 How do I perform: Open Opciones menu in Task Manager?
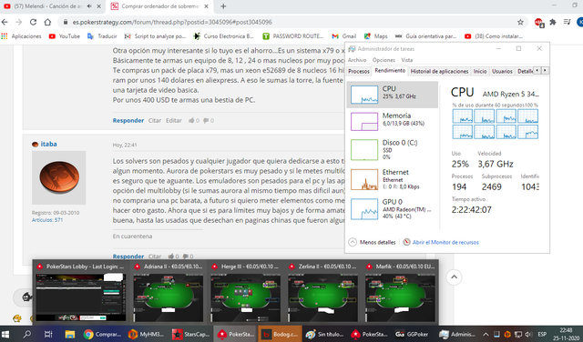(x=384, y=60)
